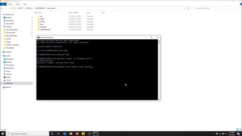Select 3D Objects in navigation pane
This screenshot has width=242, height=136.
(10, 59)
